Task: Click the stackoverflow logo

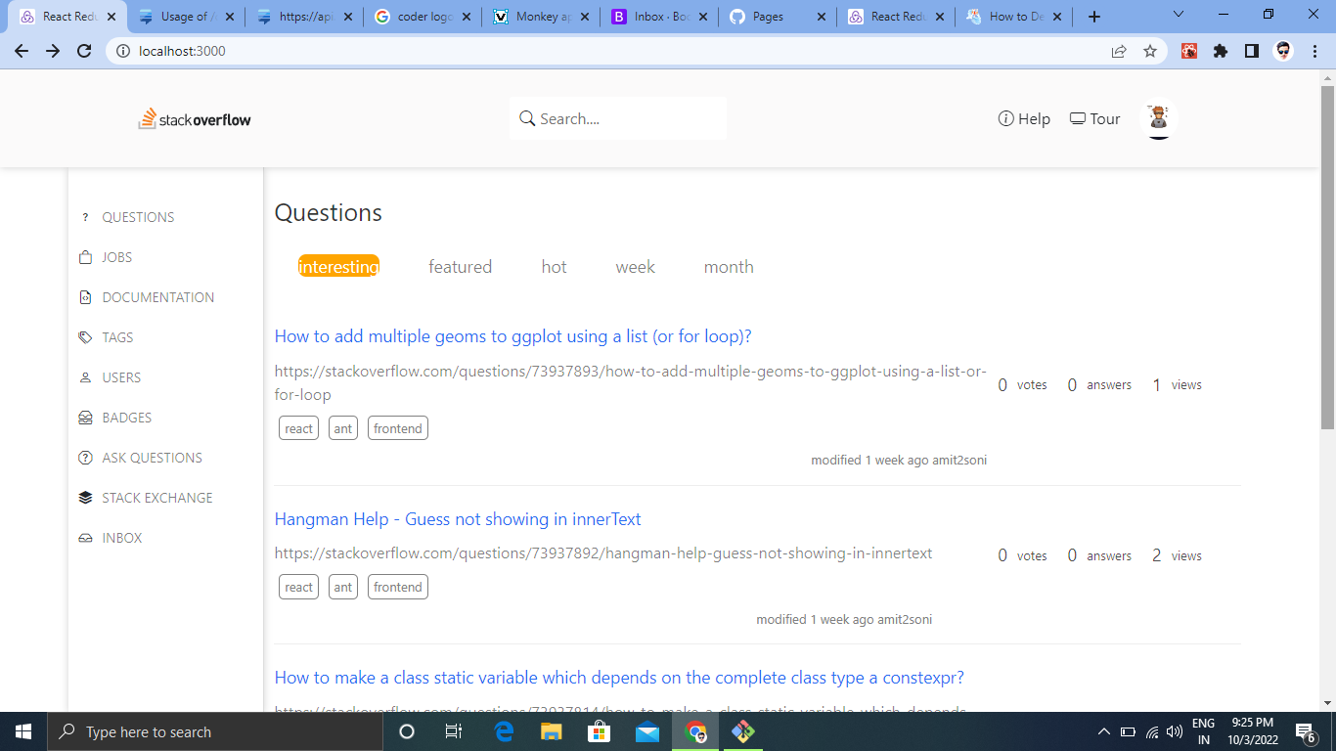Action: 194,118
